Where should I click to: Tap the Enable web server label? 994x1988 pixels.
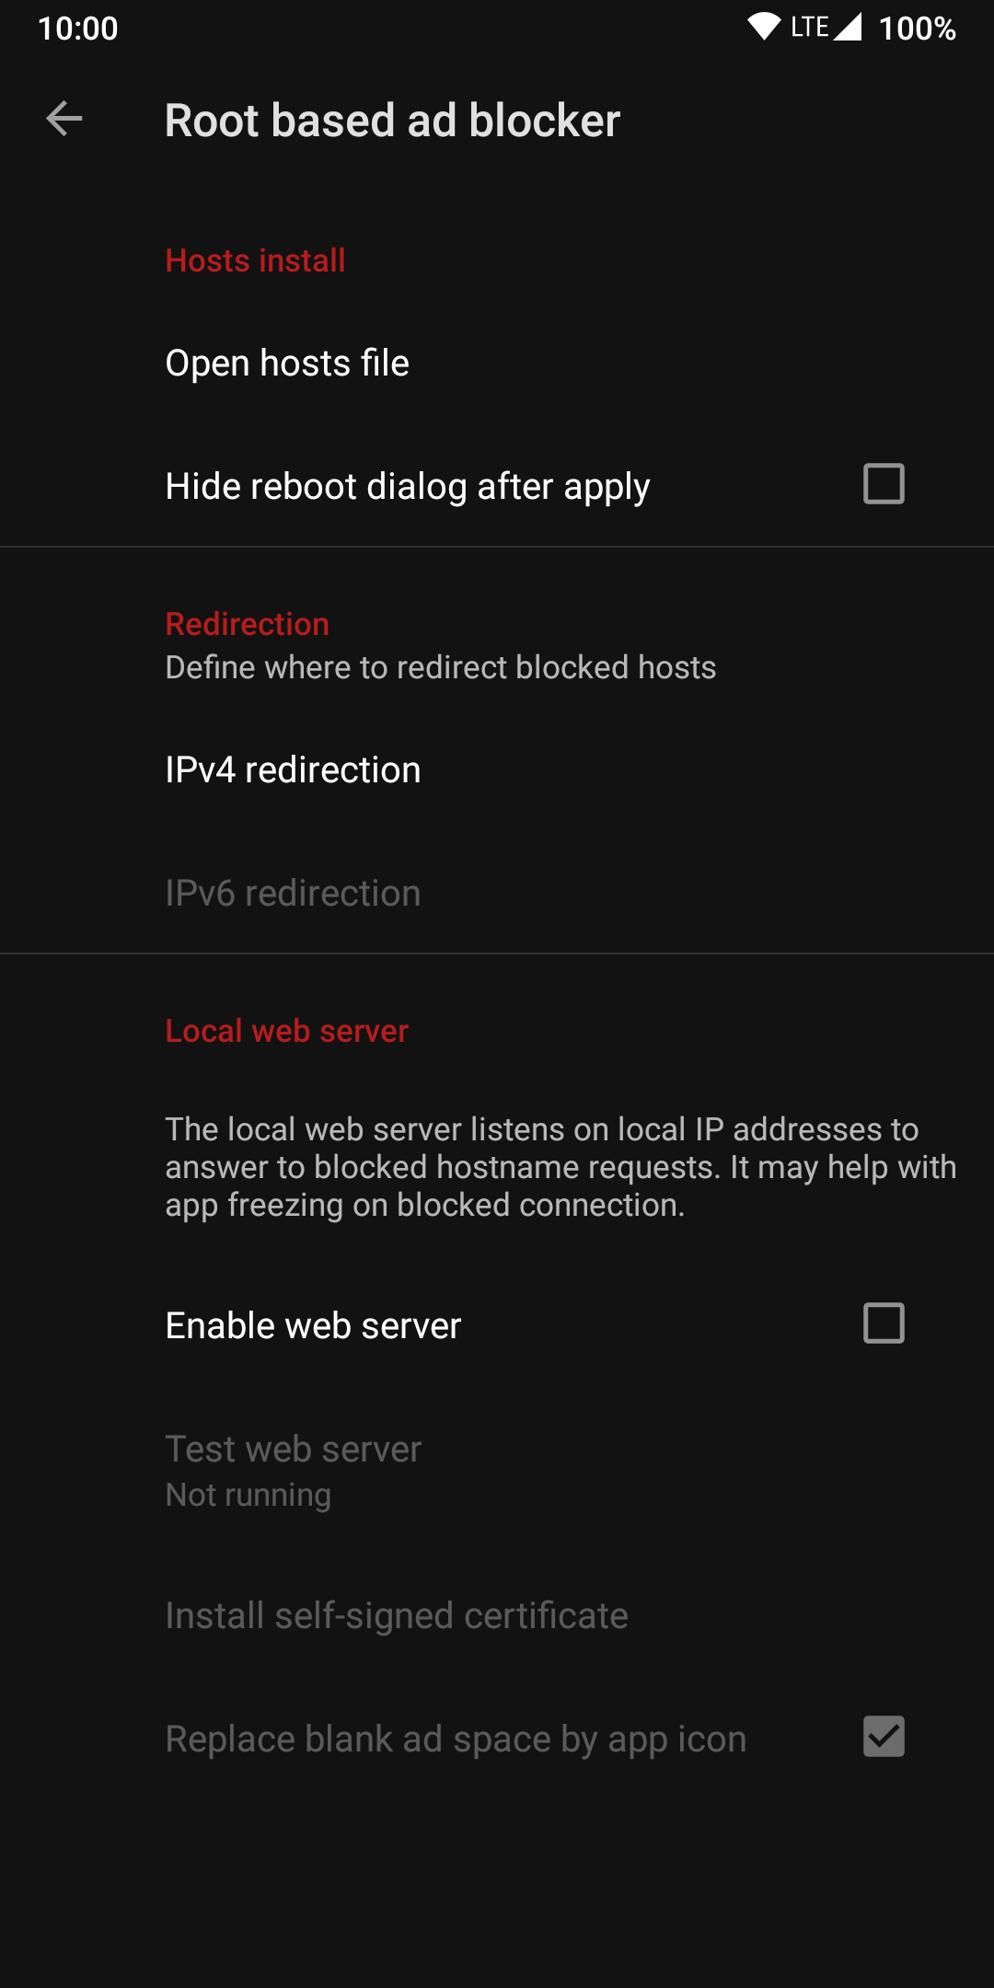(313, 1325)
